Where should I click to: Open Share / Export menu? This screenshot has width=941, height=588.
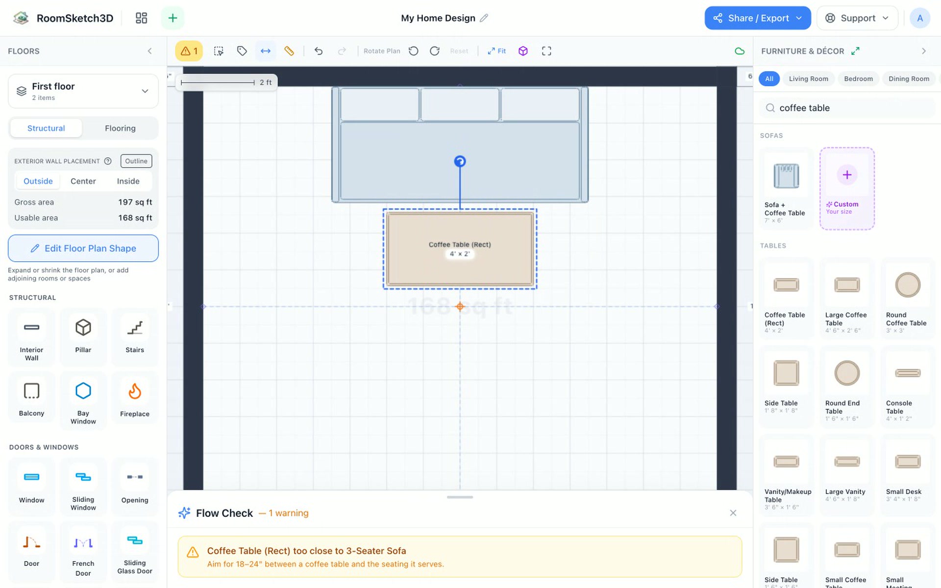click(x=758, y=18)
